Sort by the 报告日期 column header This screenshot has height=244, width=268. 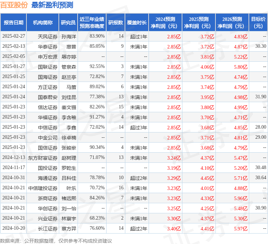pyautogui.click(x=13, y=23)
